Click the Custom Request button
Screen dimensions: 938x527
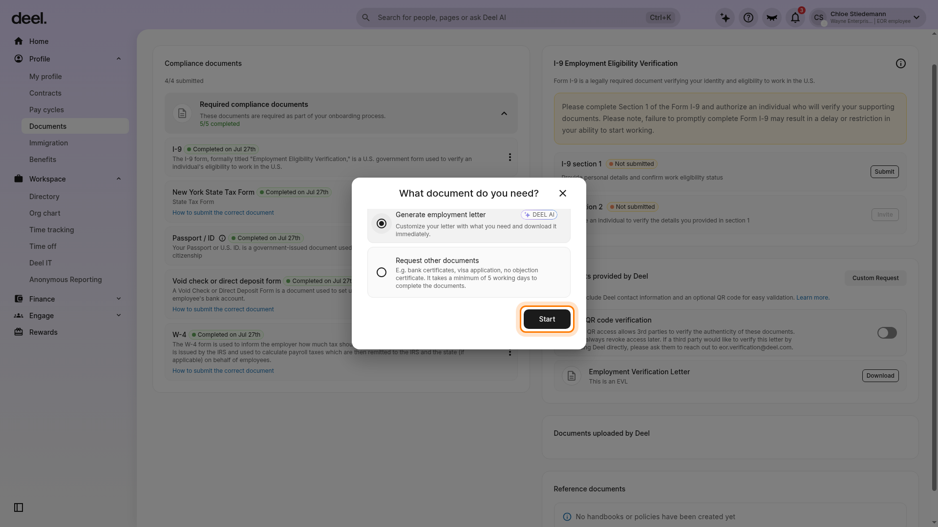(875, 278)
